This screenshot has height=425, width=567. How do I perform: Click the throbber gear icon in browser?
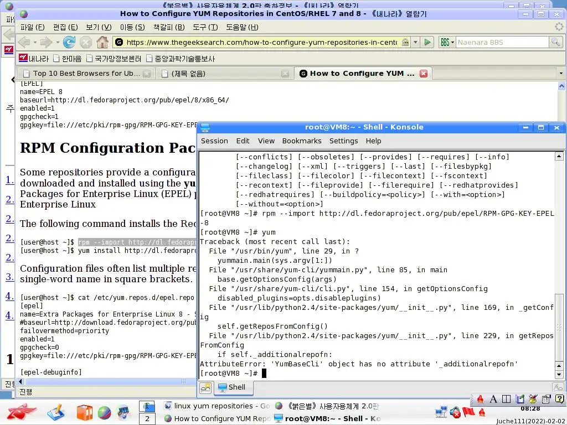pos(559,27)
